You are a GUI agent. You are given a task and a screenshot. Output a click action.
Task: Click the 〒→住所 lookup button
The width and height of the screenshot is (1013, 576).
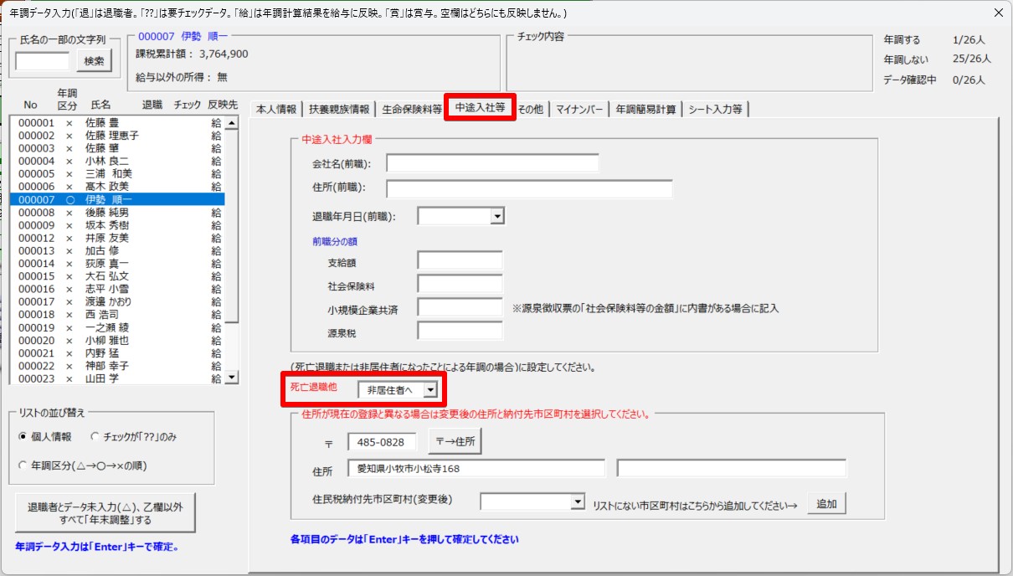[455, 440]
